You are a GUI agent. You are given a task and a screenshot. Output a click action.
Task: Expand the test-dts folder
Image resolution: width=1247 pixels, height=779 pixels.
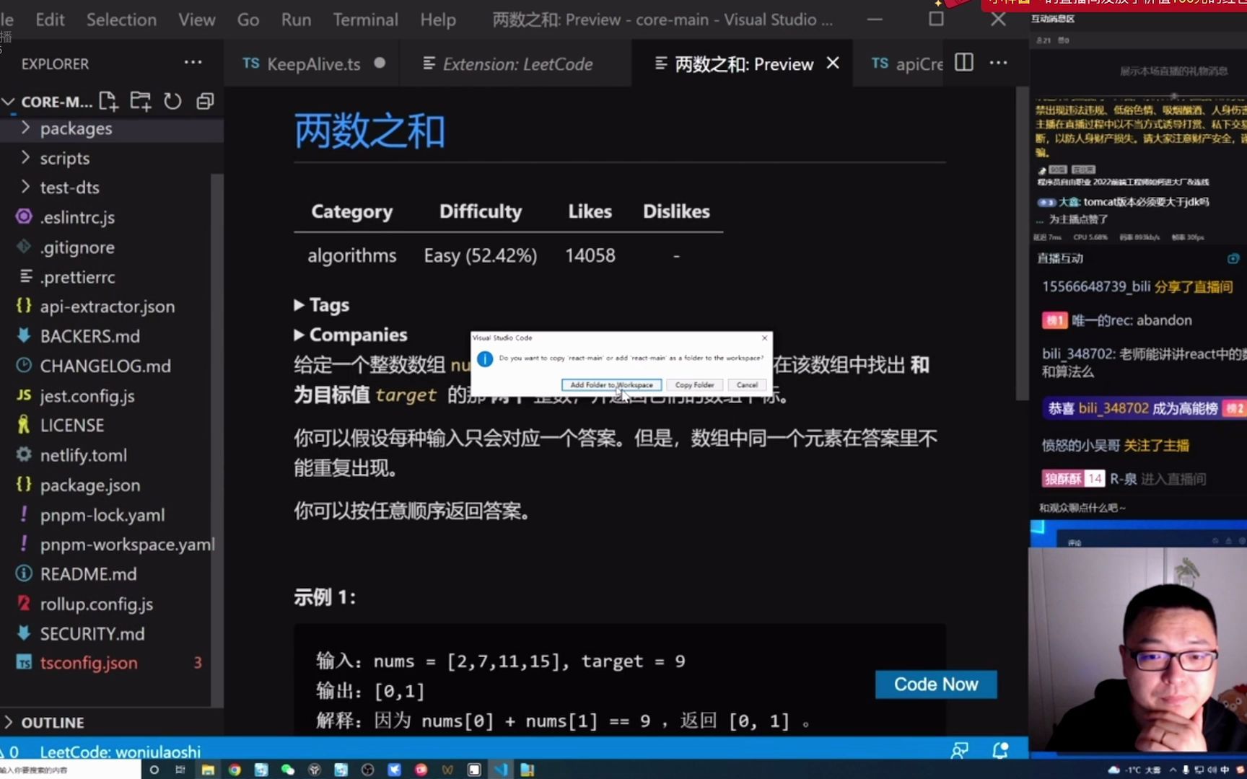tap(112, 188)
